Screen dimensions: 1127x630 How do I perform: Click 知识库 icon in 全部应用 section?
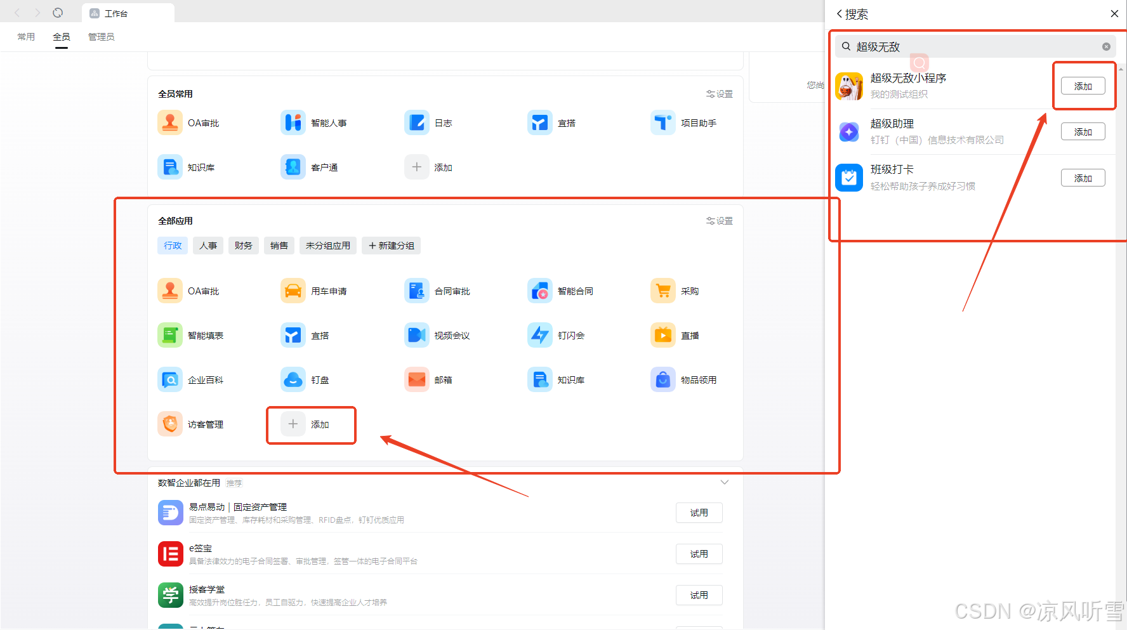click(539, 379)
